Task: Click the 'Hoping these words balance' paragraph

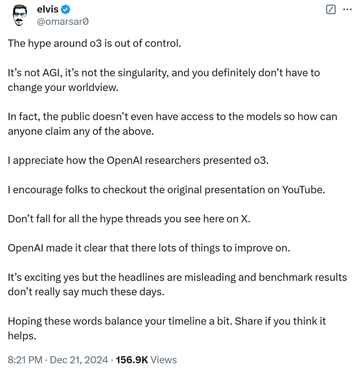Action: [167, 328]
